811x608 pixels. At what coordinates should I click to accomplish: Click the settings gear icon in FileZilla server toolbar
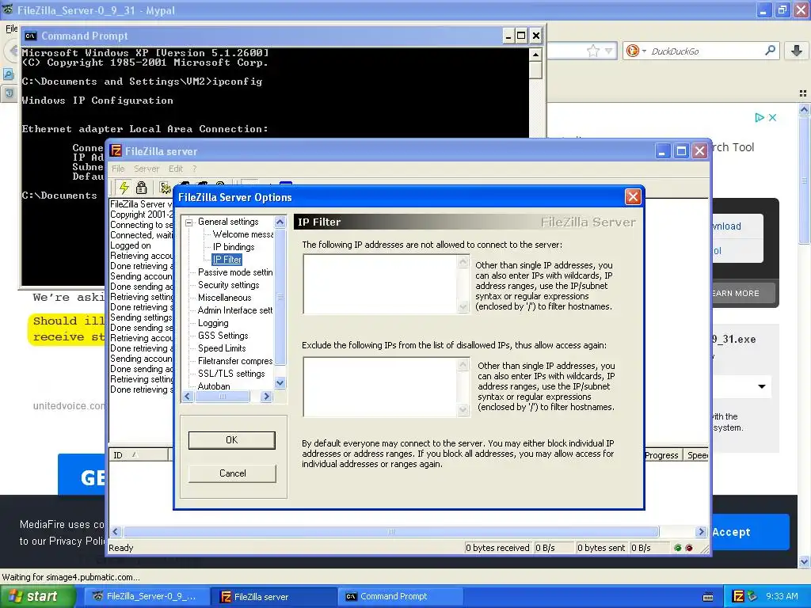point(165,187)
